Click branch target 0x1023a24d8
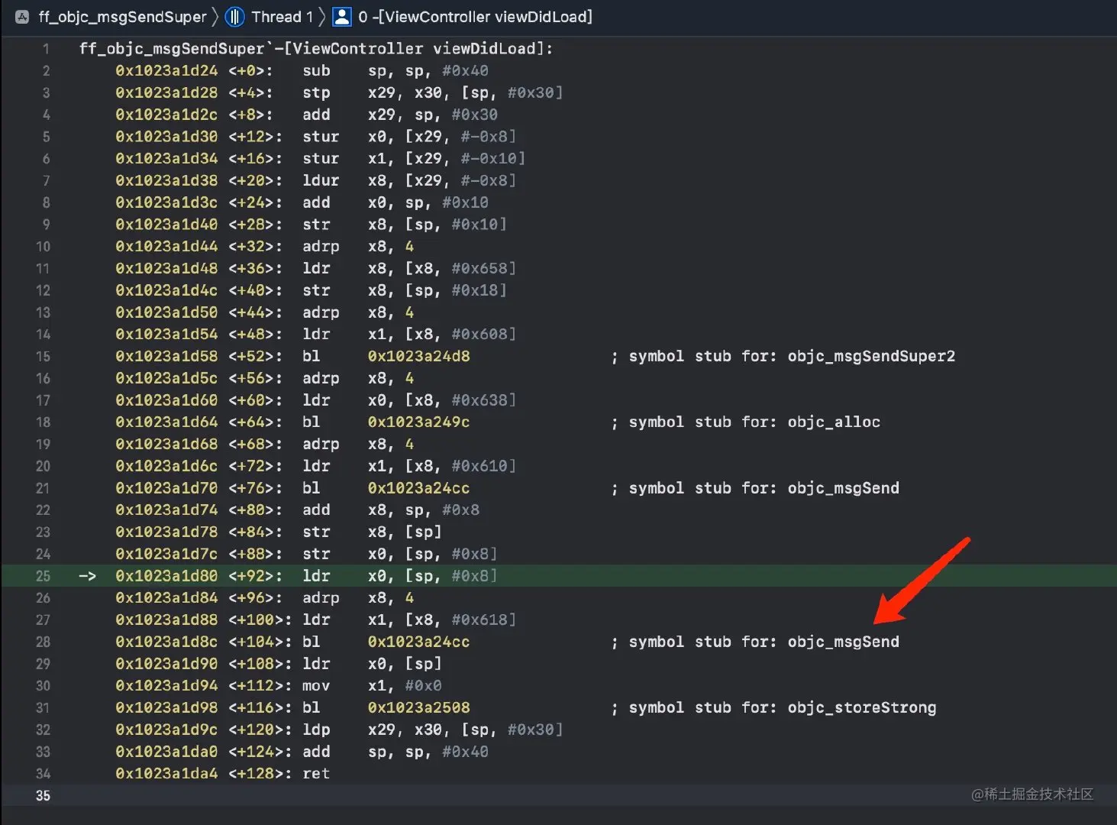 [x=418, y=357]
